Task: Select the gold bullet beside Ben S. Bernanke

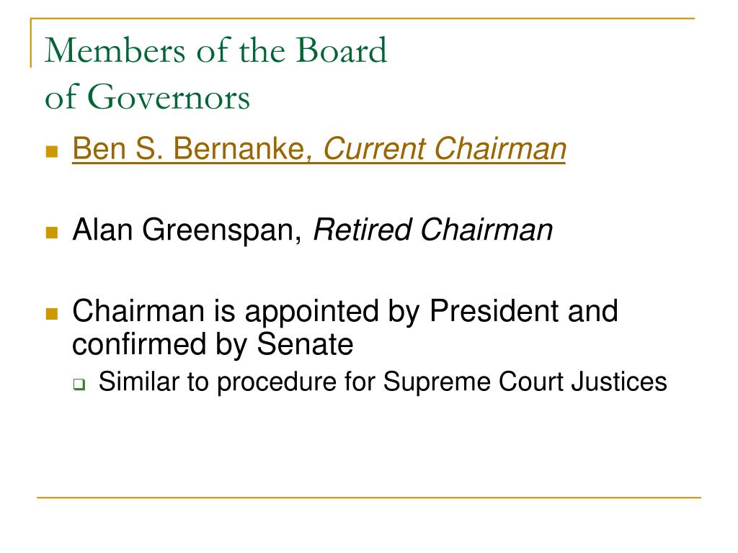Action: pyautogui.click(x=52, y=151)
